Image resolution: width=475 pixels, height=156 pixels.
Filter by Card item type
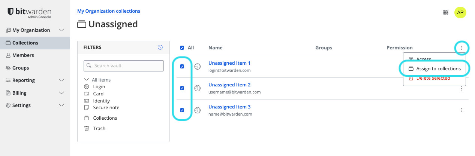coord(98,94)
